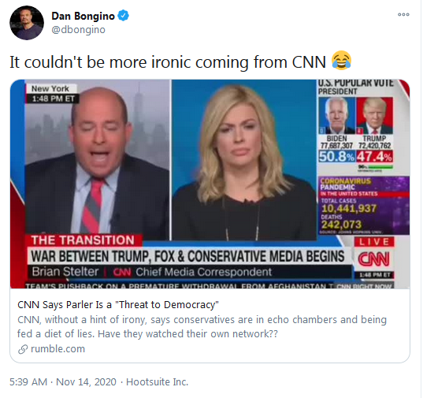This screenshot has height=398, width=423.
Task: Open the CNN video preview thumbnail
Action: (x=210, y=184)
